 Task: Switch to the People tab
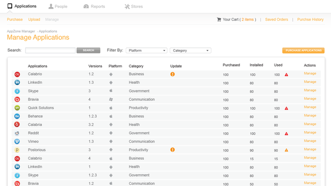point(57,6)
